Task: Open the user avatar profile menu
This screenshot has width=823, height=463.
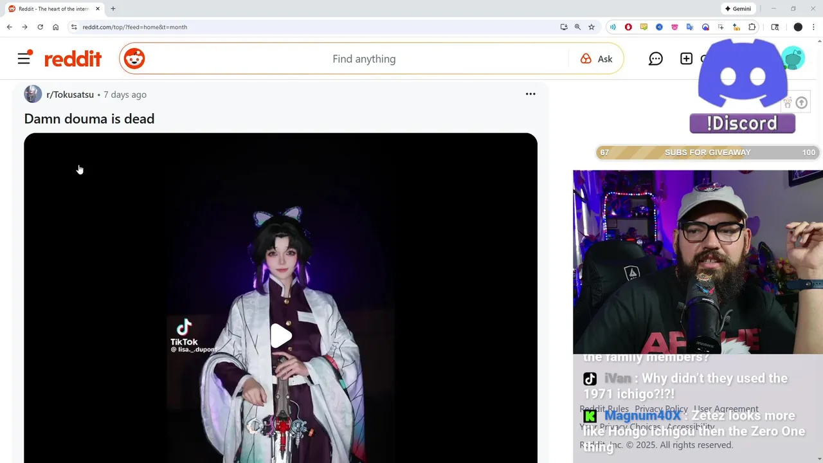Action: 795,59
